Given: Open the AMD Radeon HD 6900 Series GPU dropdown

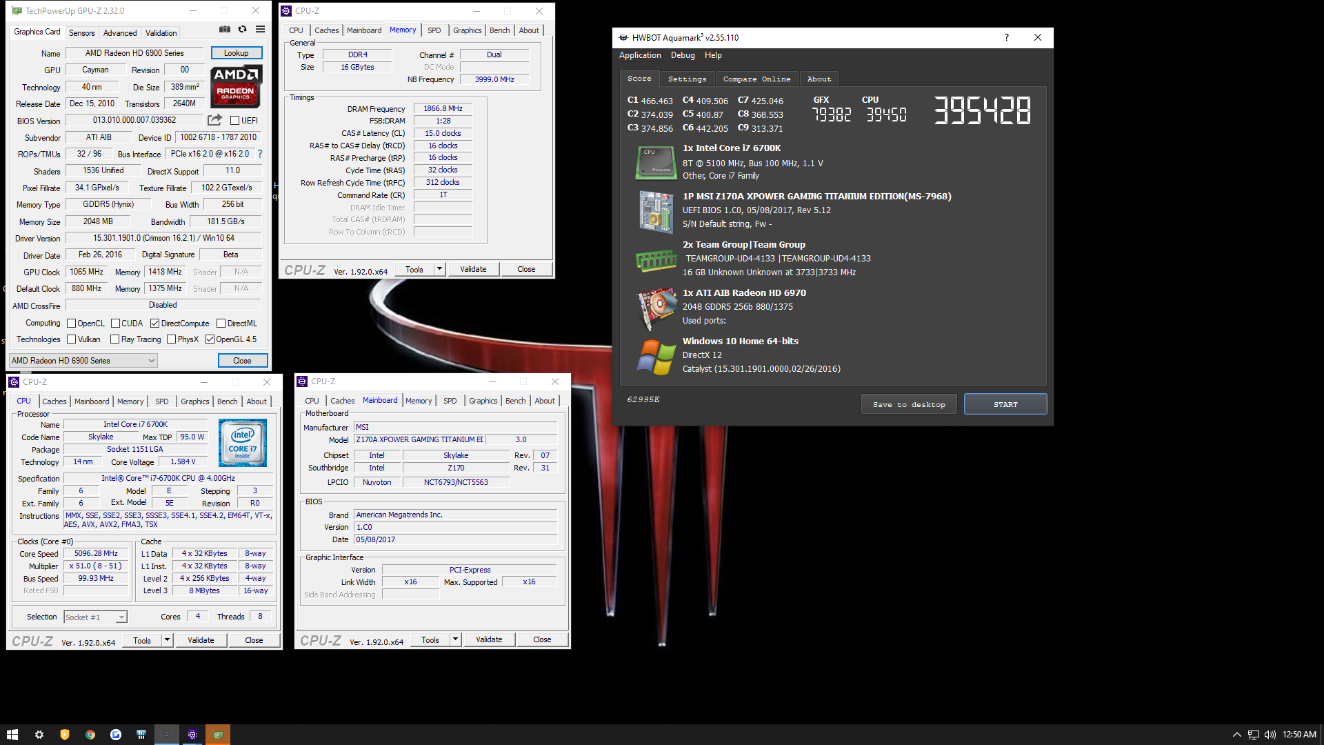Looking at the screenshot, I should [x=83, y=361].
